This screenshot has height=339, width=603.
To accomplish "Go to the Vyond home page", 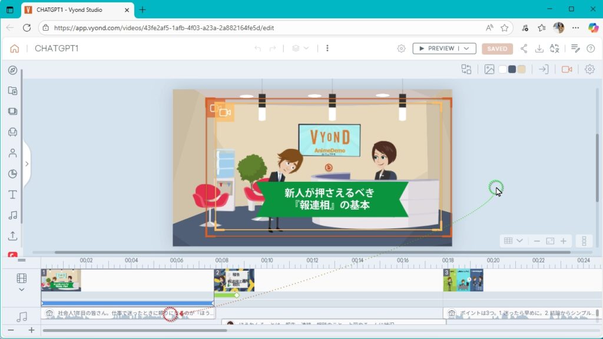I will (x=14, y=48).
